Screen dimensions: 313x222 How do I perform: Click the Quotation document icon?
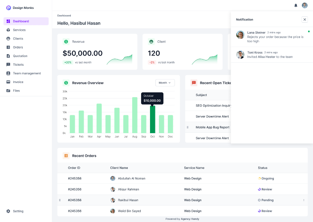pyautogui.click(x=8, y=56)
